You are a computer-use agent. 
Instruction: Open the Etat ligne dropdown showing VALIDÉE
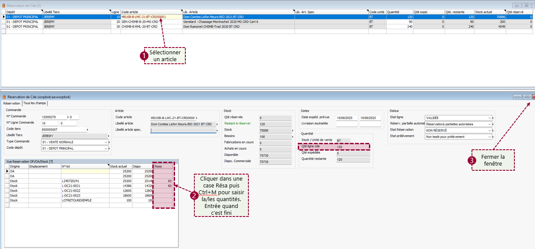click(x=490, y=118)
